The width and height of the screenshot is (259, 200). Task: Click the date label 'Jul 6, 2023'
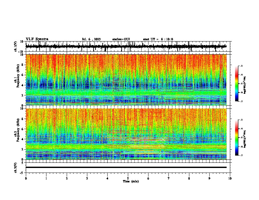point(91,39)
